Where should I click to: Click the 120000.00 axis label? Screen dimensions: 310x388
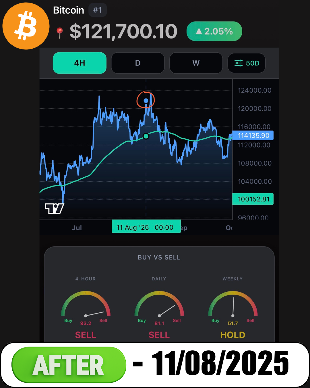[x=255, y=109]
